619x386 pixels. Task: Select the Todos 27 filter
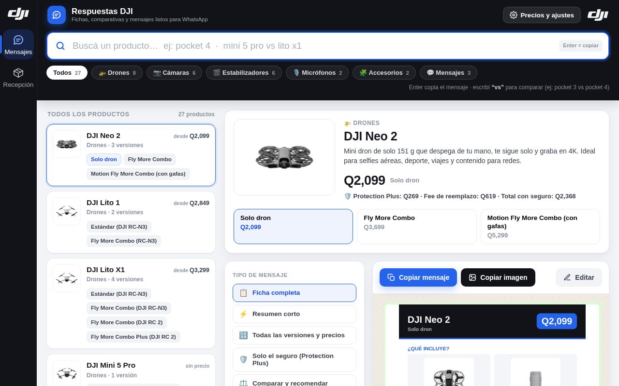pos(67,73)
